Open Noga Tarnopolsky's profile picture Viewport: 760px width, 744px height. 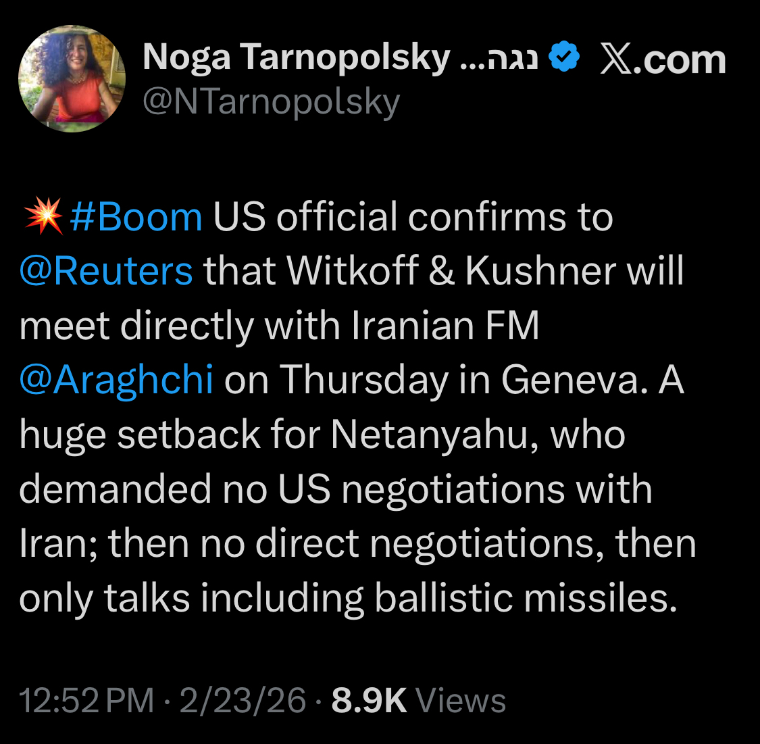[x=72, y=78]
